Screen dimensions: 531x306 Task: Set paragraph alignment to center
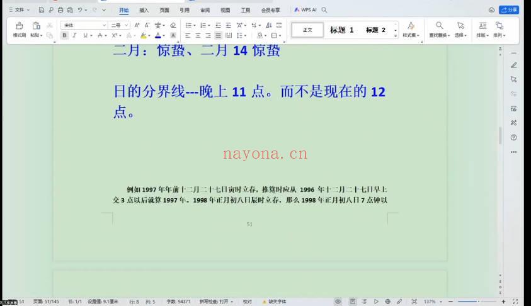(x=198, y=35)
